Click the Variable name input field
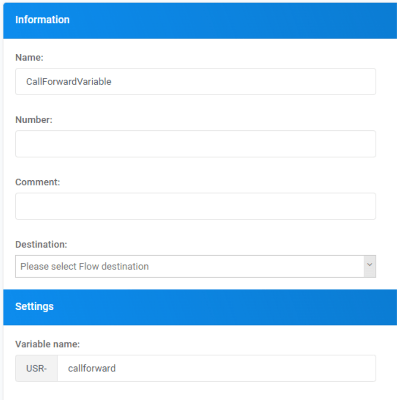Screen dimensions: 405x408 pyautogui.click(x=216, y=368)
